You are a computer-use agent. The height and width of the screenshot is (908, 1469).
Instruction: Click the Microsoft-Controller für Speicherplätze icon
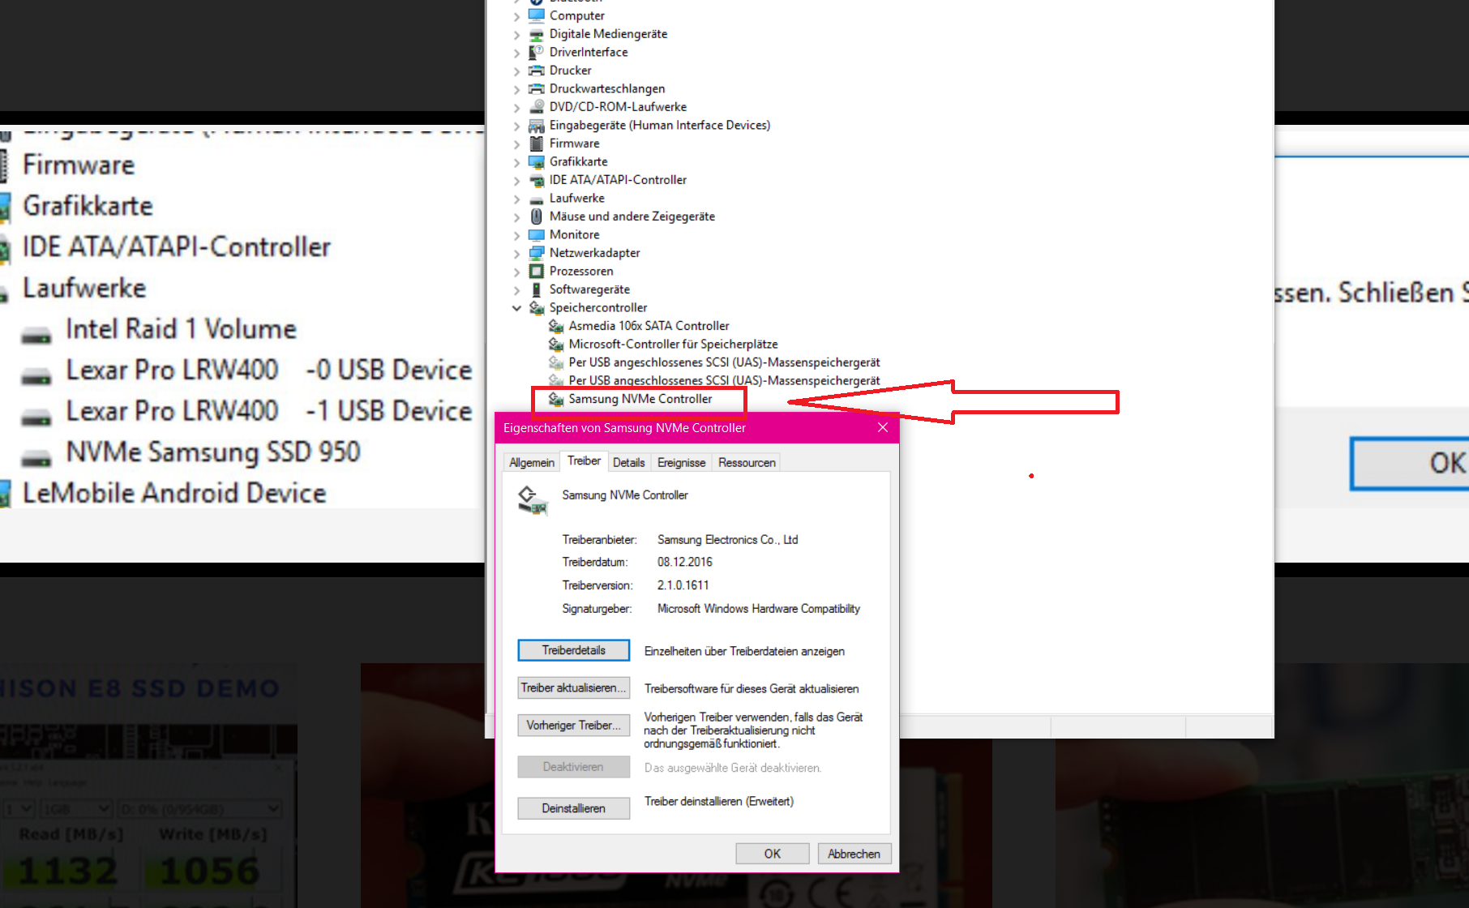coord(555,344)
